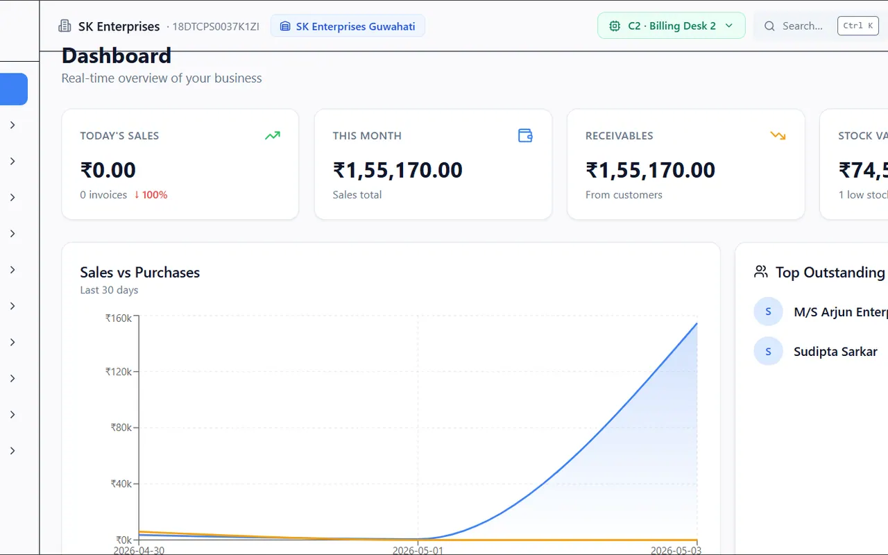The width and height of the screenshot is (888, 555).
Task: Click the green trend-up icon on Today's Sales
Action: [x=273, y=135]
